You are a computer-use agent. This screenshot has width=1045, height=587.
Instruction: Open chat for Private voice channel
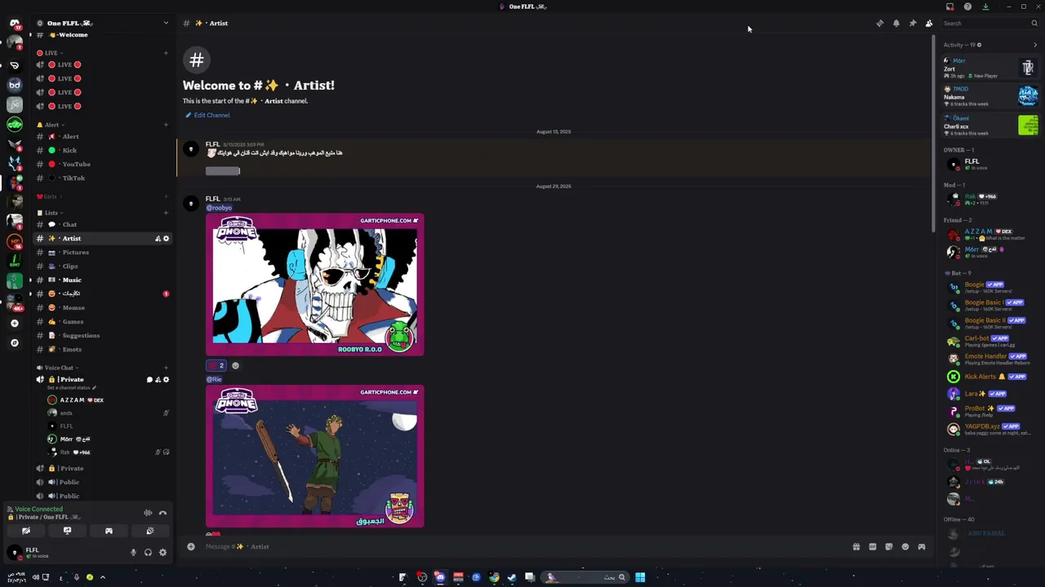click(x=149, y=380)
